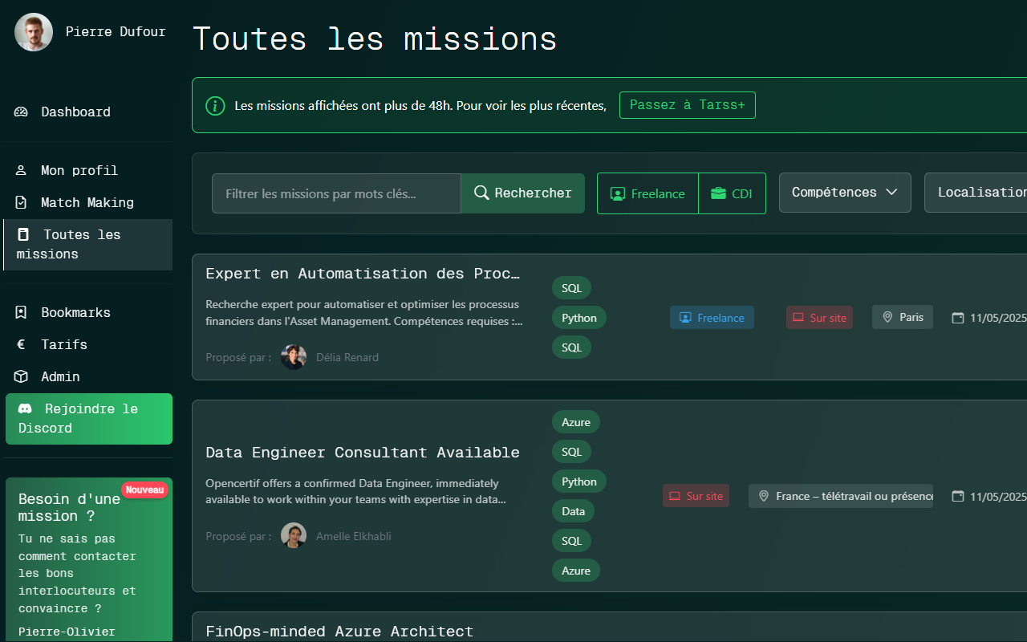This screenshot has width=1027, height=642.
Task: Go to Bookmarks in the sidebar
Action: pyautogui.click(x=87, y=312)
